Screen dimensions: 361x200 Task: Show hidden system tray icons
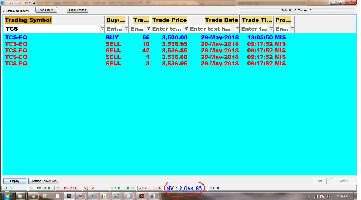click(310, 196)
